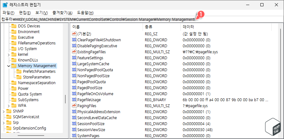The height and width of the screenshot is (139, 284).
Task: Click the DOS Devices folder icon
Action: pyautogui.click(x=14, y=26)
